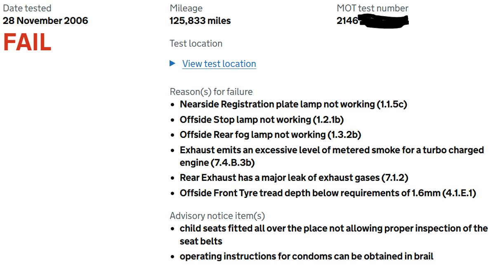The width and height of the screenshot is (495, 268).
Task: Click the blacked-out MOT number redaction
Action: click(384, 21)
